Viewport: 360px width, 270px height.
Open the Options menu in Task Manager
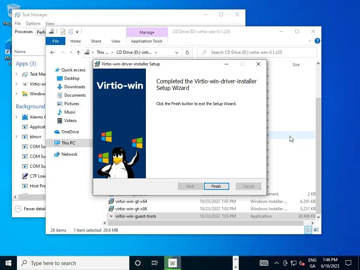pyautogui.click(x=33, y=24)
